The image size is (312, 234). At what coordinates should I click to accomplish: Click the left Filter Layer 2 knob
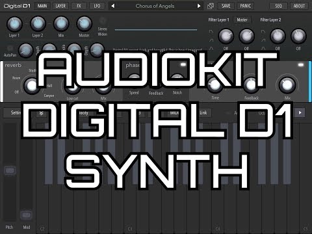278,36
